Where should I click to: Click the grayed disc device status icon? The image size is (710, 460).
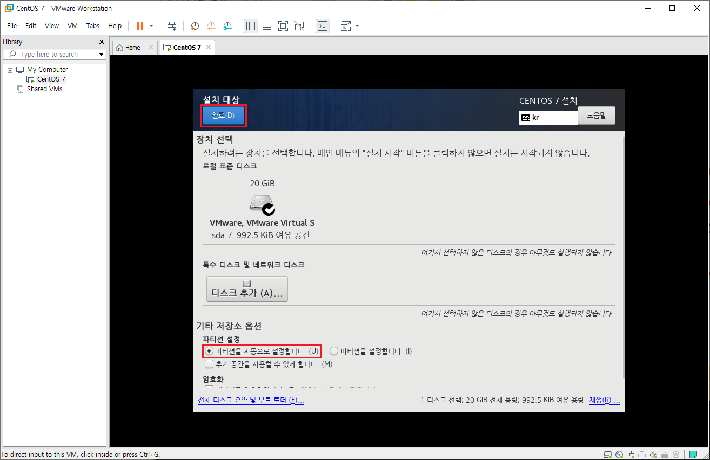(676, 455)
